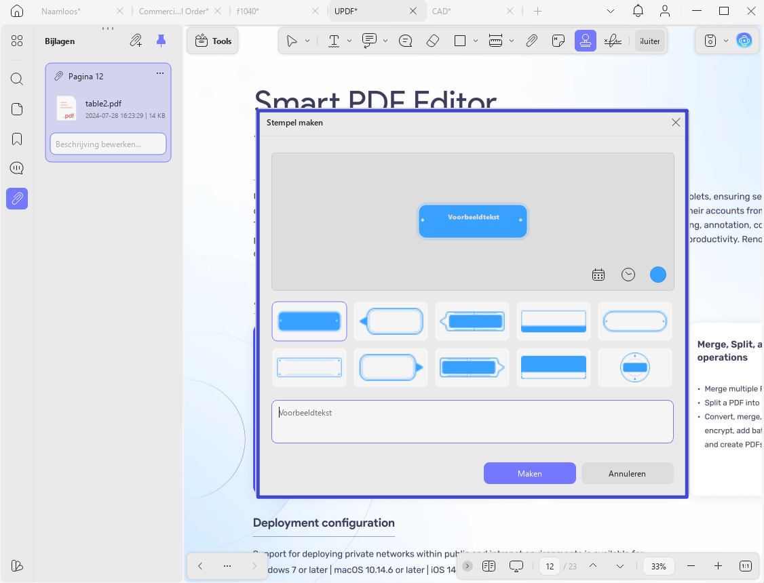
Task: Click the Maken button
Action: [x=530, y=473]
